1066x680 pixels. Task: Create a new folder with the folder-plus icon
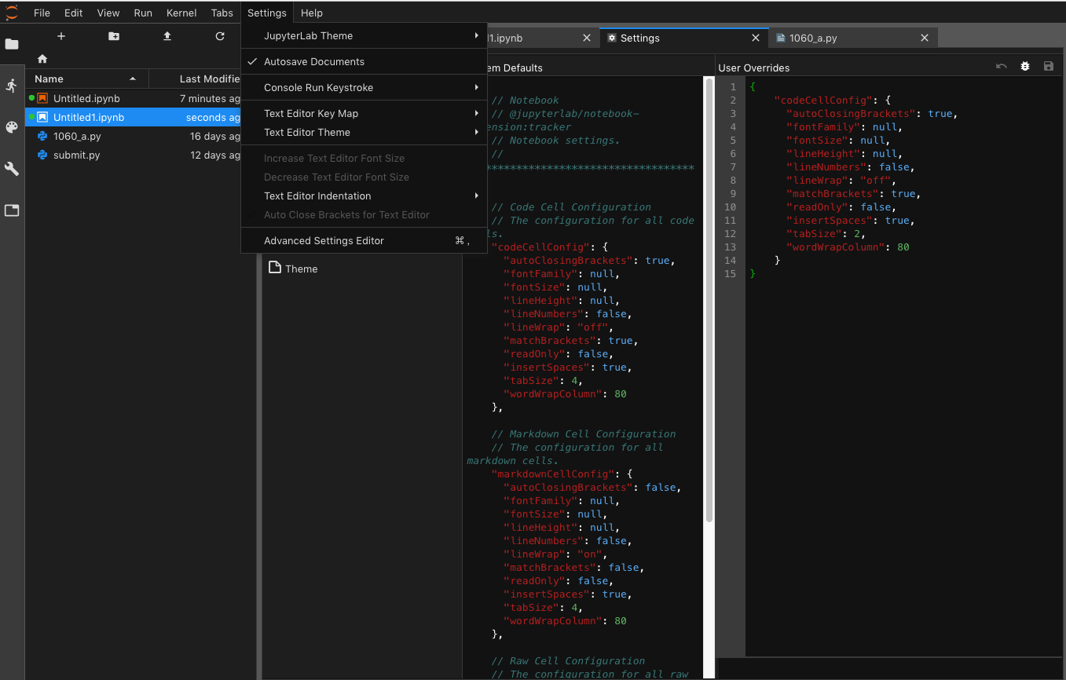(114, 36)
